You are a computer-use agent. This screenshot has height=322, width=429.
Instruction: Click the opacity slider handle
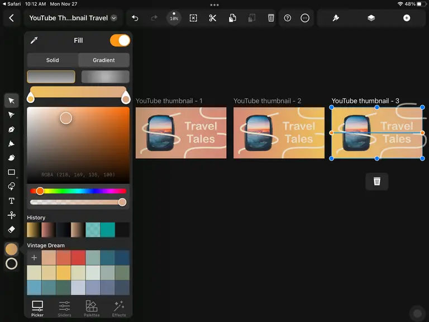pos(122,202)
